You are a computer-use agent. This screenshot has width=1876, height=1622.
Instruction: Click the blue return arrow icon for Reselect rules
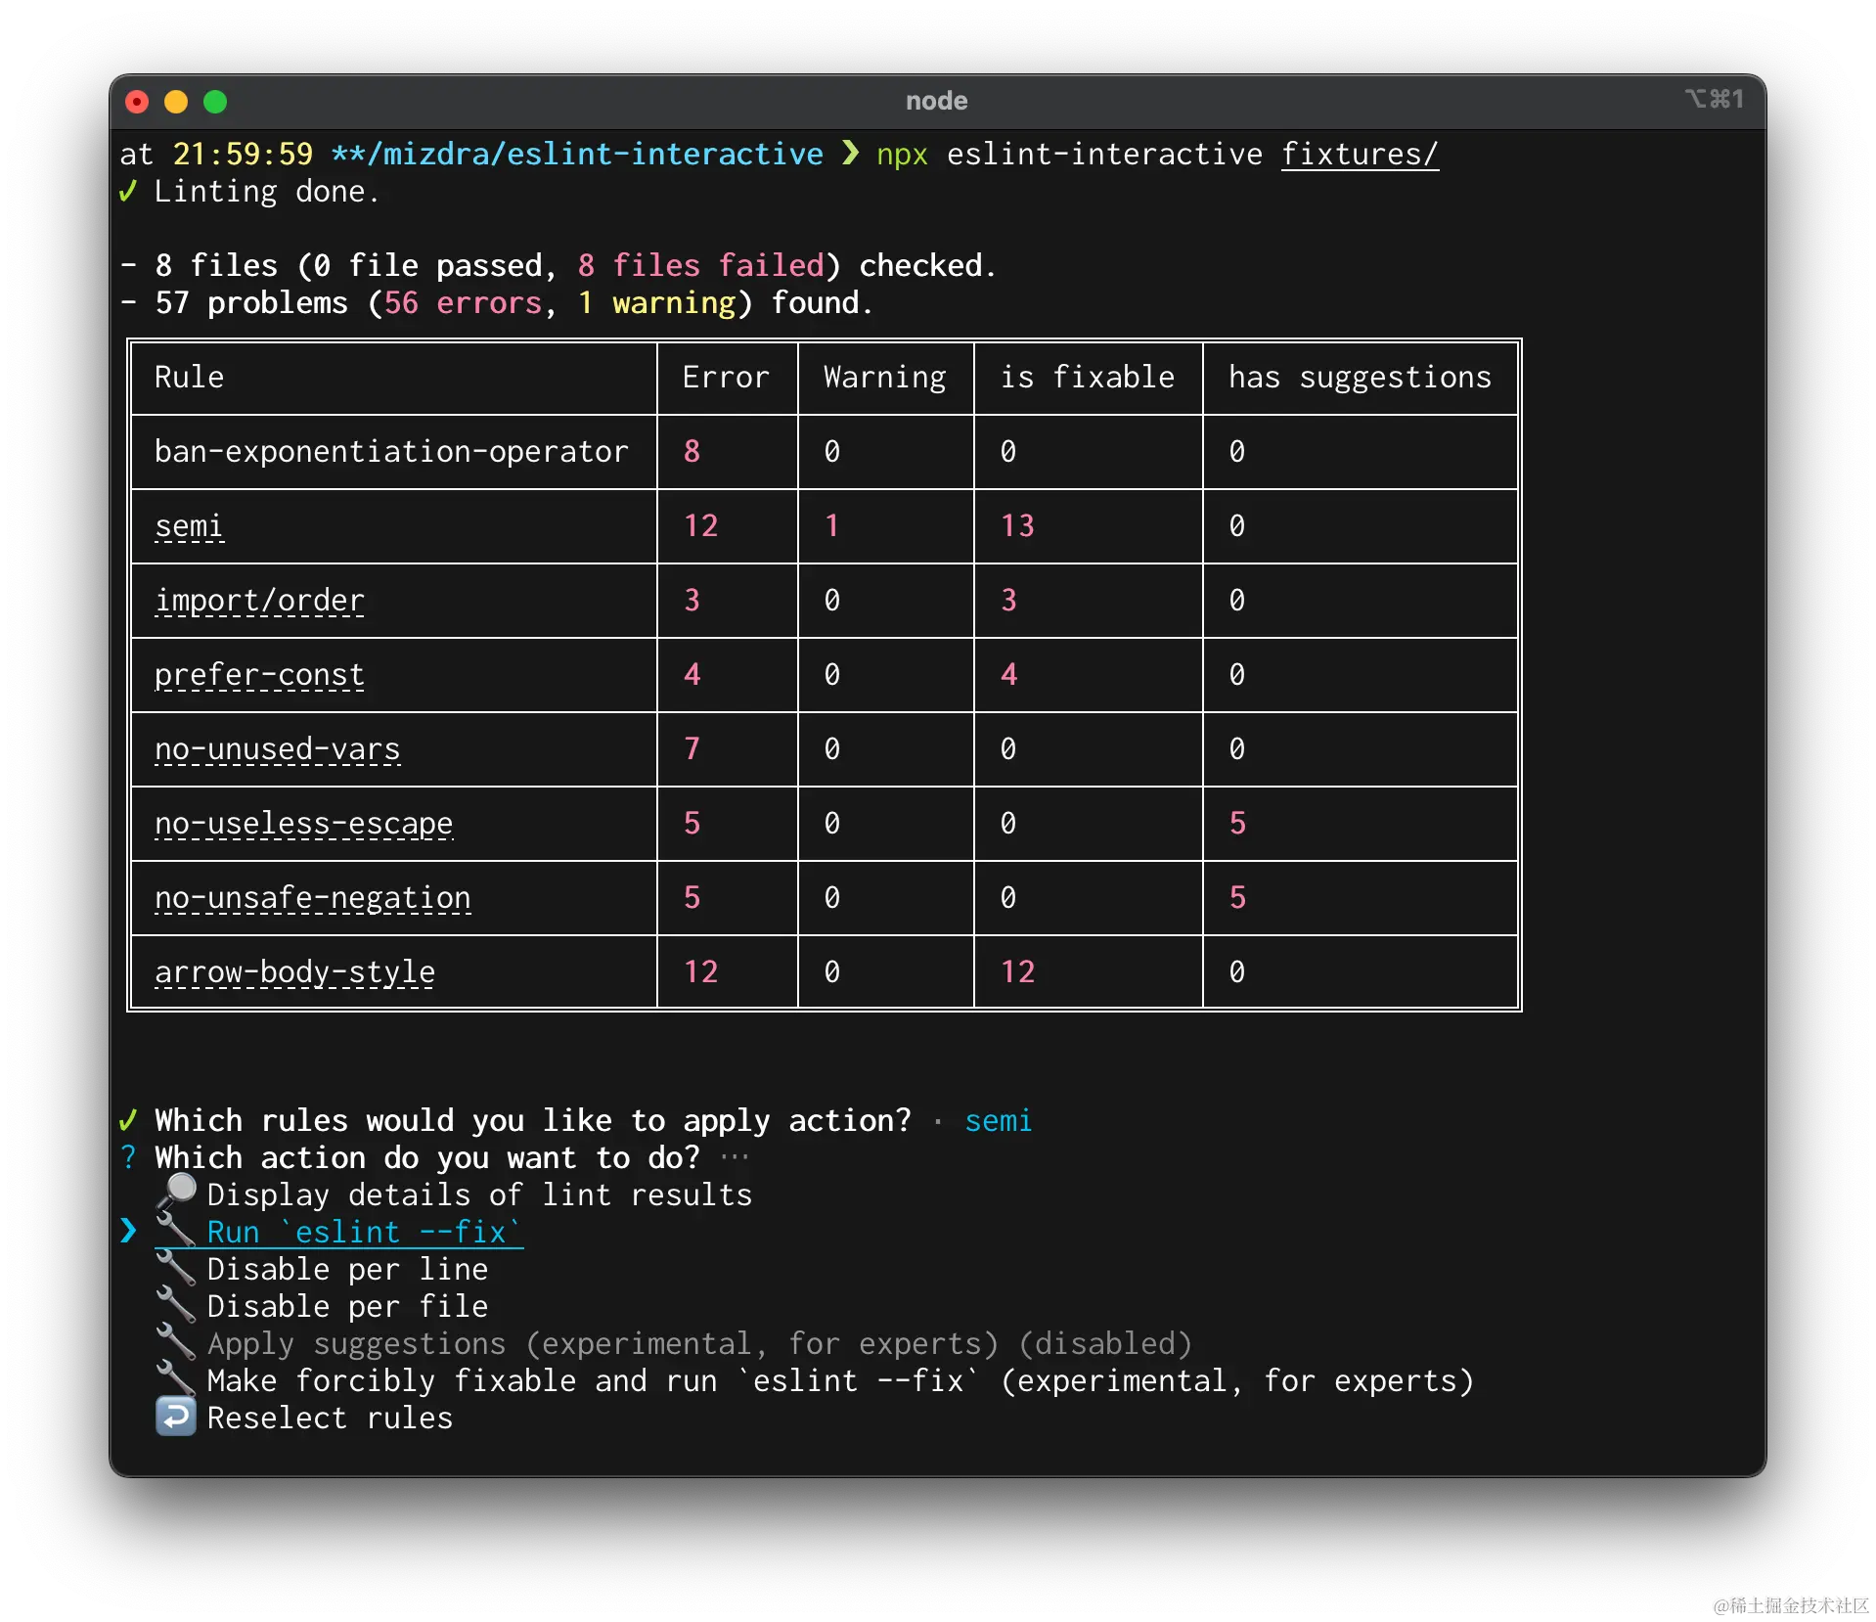[x=176, y=1417]
